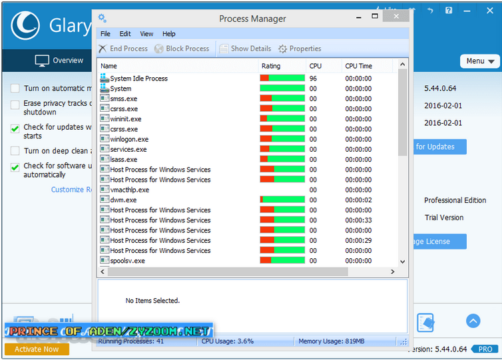Click 'Running Processes: 41' in status bar

[x=131, y=341]
